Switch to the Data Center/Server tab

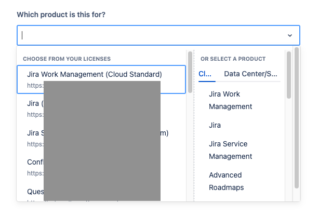[250, 74]
